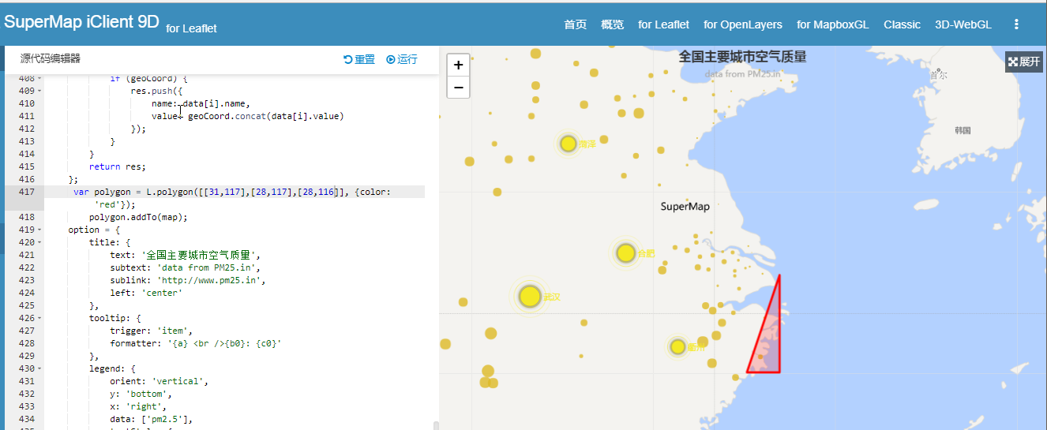Zoom in on the map

click(x=458, y=65)
